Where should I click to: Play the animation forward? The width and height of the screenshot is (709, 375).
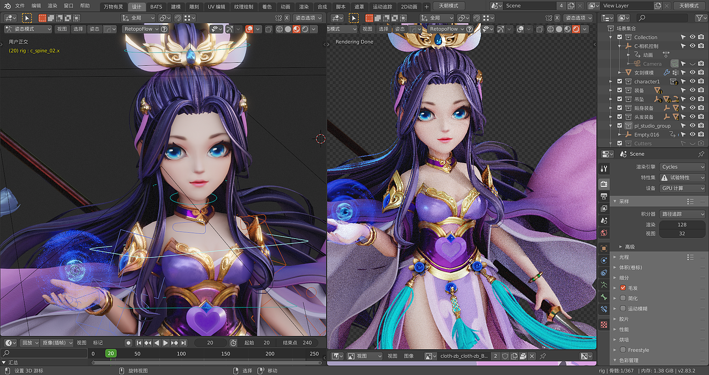[166, 343]
